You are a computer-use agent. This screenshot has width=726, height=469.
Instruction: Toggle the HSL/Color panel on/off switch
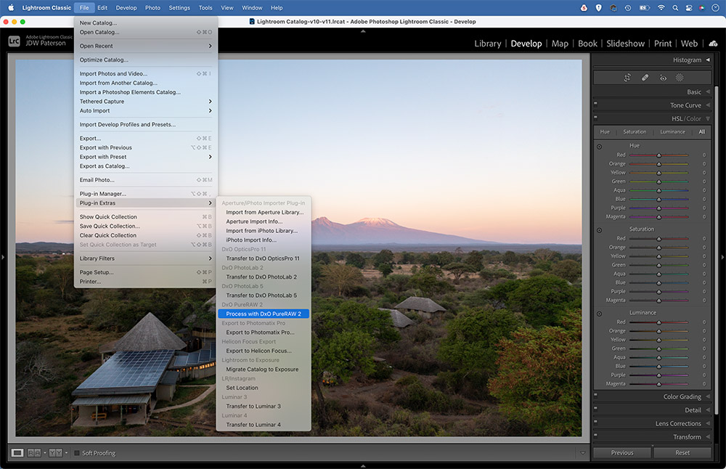595,117
